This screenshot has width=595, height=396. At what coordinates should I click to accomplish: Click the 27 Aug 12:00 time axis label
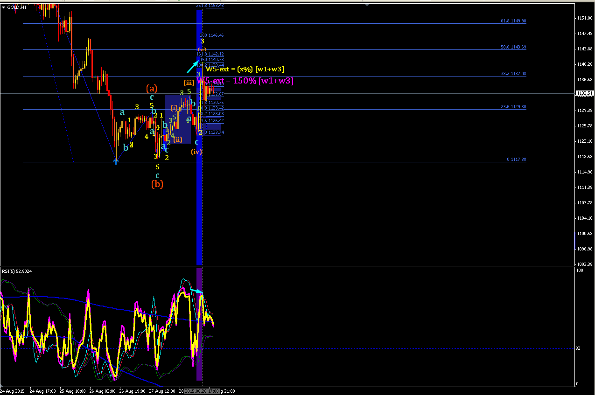click(162, 390)
